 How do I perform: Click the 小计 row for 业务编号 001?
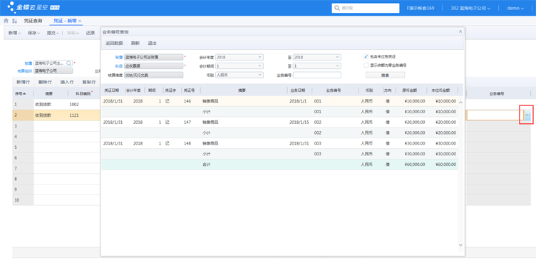[279, 112]
